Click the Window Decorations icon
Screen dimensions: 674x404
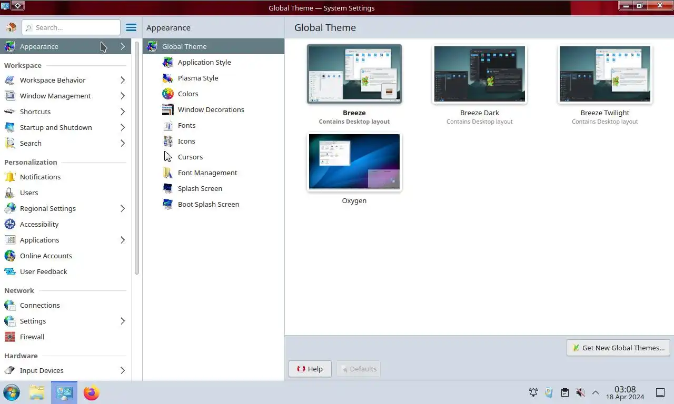point(167,109)
